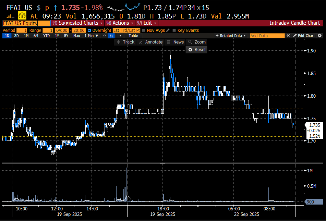This screenshot has height=221, width=326.
Task: Open the Lst Trd/Lst P: price field dropdown
Action: (126, 30)
